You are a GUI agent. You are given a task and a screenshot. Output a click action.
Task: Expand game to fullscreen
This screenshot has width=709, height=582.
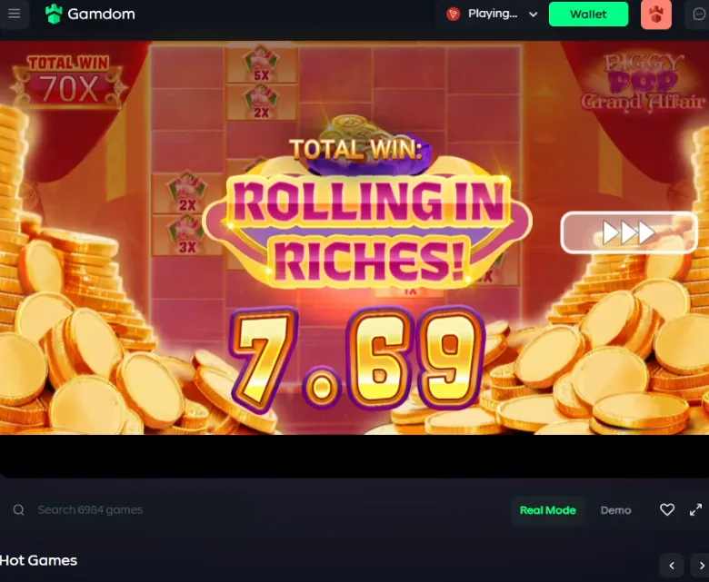(x=695, y=509)
